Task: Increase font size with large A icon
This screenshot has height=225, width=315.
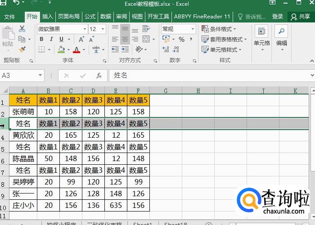Action: (x=81, y=39)
